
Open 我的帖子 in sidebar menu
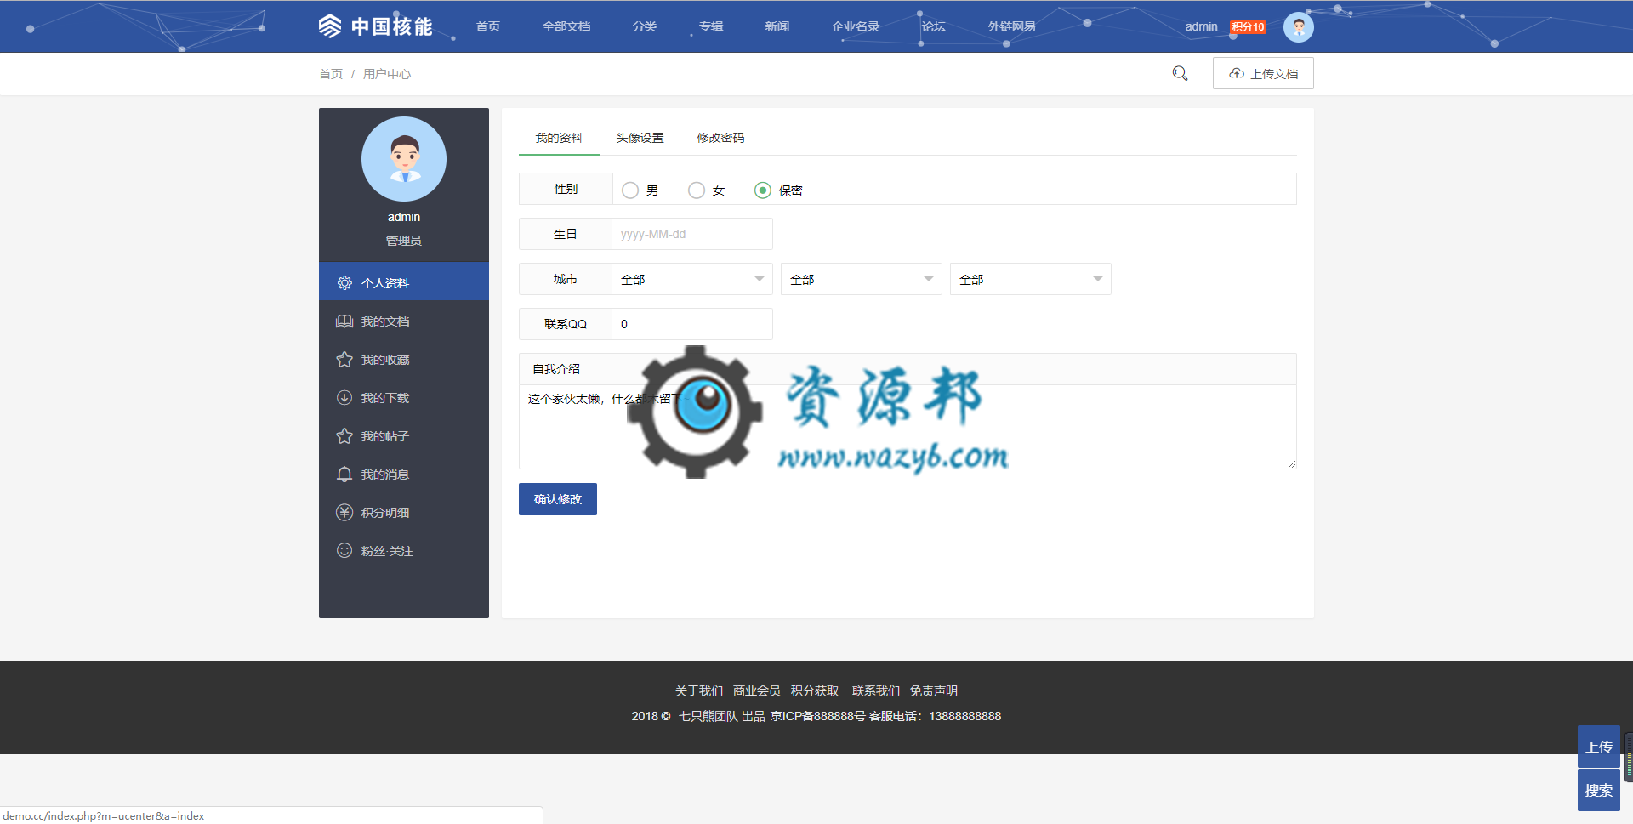[x=404, y=436]
